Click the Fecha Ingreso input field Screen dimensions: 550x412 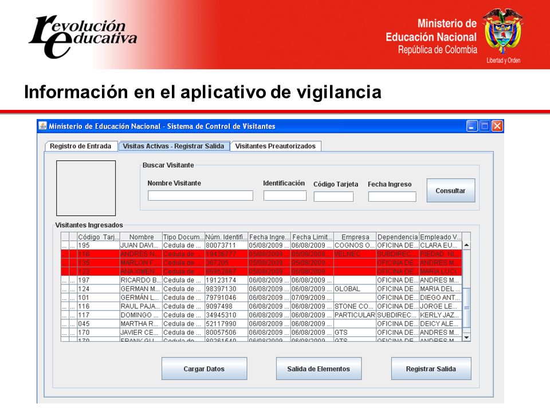pos(392,196)
